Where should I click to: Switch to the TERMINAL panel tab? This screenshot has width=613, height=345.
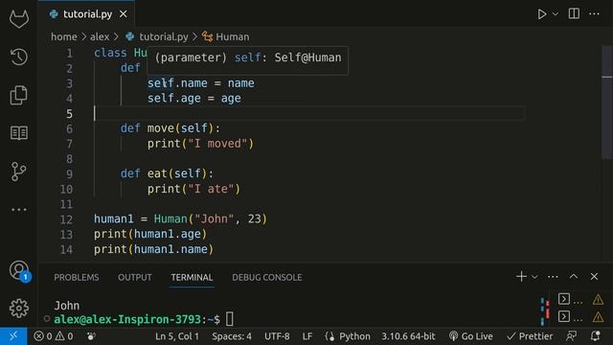[x=192, y=277]
